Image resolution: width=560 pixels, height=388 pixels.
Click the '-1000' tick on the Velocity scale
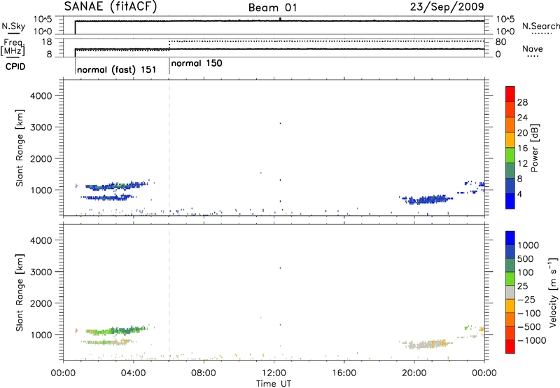click(532, 340)
